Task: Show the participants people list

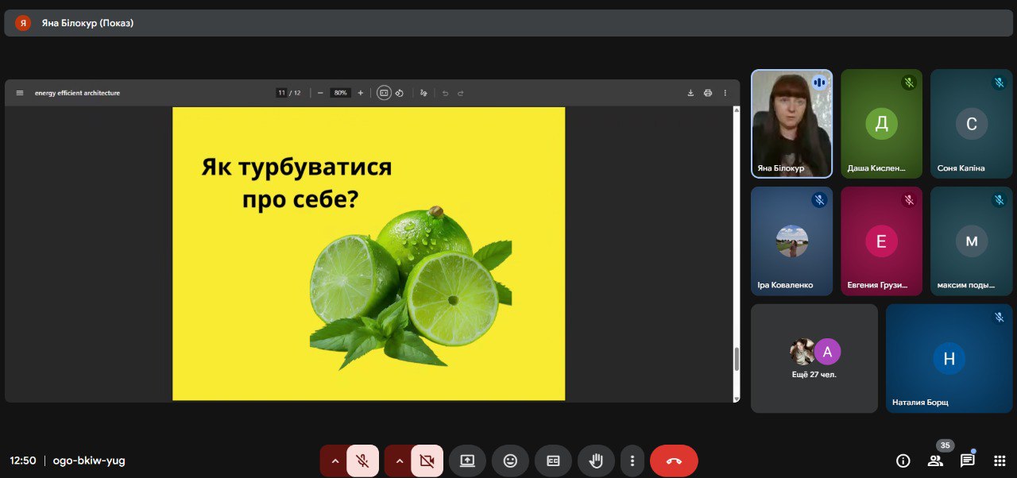Action: coord(935,461)
